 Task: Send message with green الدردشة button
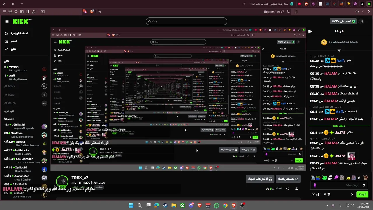pos(362,194)
